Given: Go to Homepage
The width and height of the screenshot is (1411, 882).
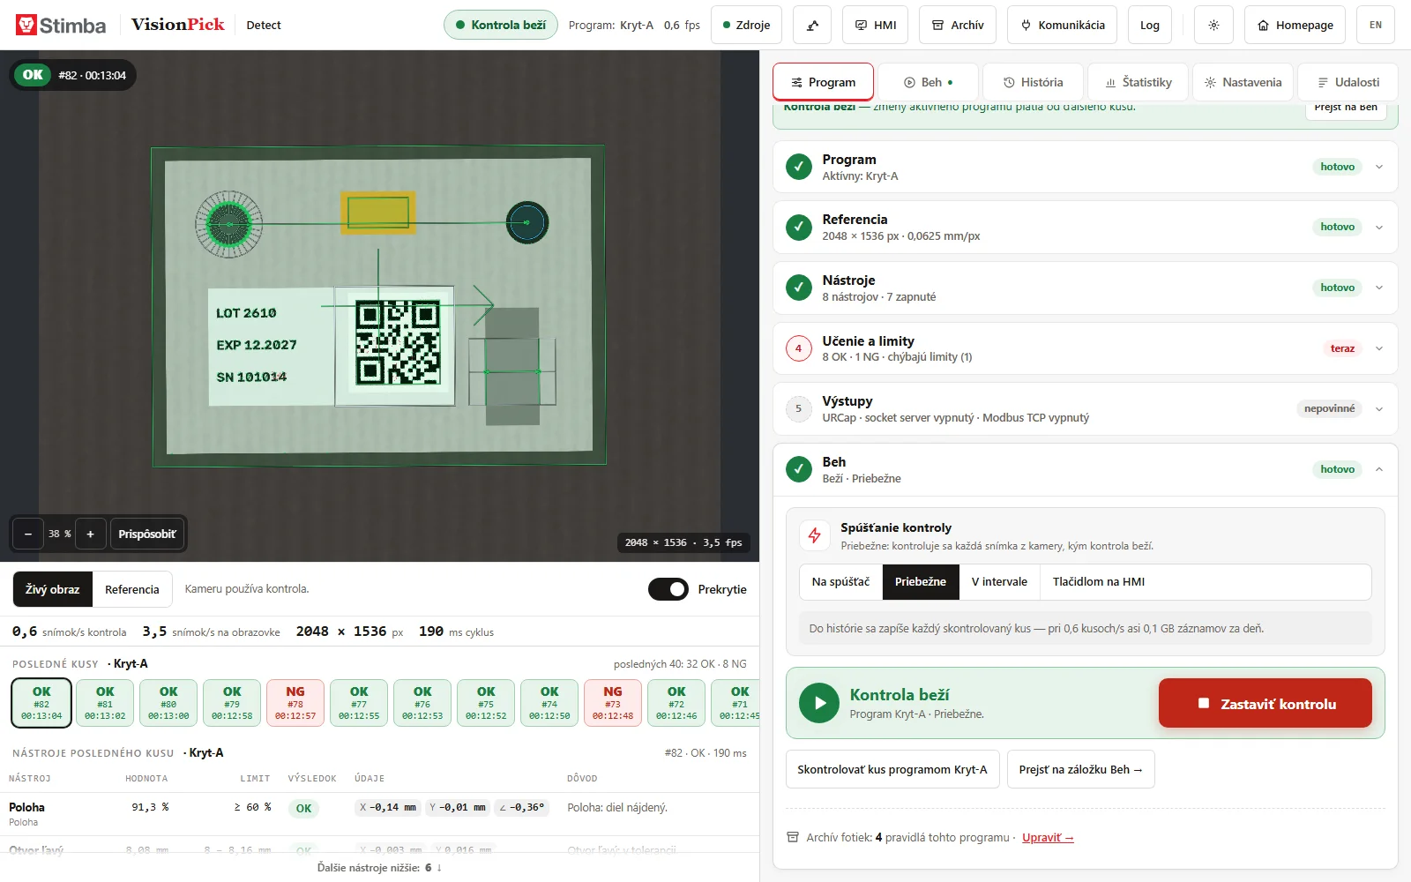Looking at the screenshot, I should (x=1295, y=25).
